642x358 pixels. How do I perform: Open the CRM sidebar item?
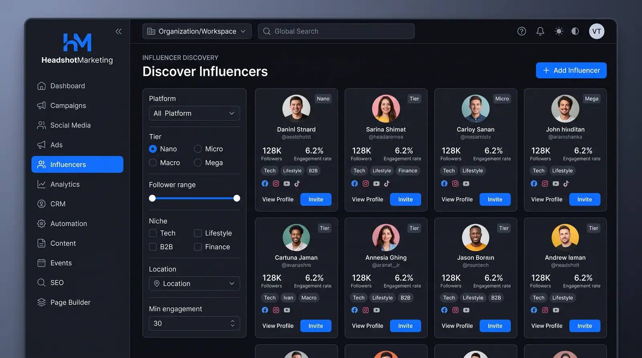(77, 204)
